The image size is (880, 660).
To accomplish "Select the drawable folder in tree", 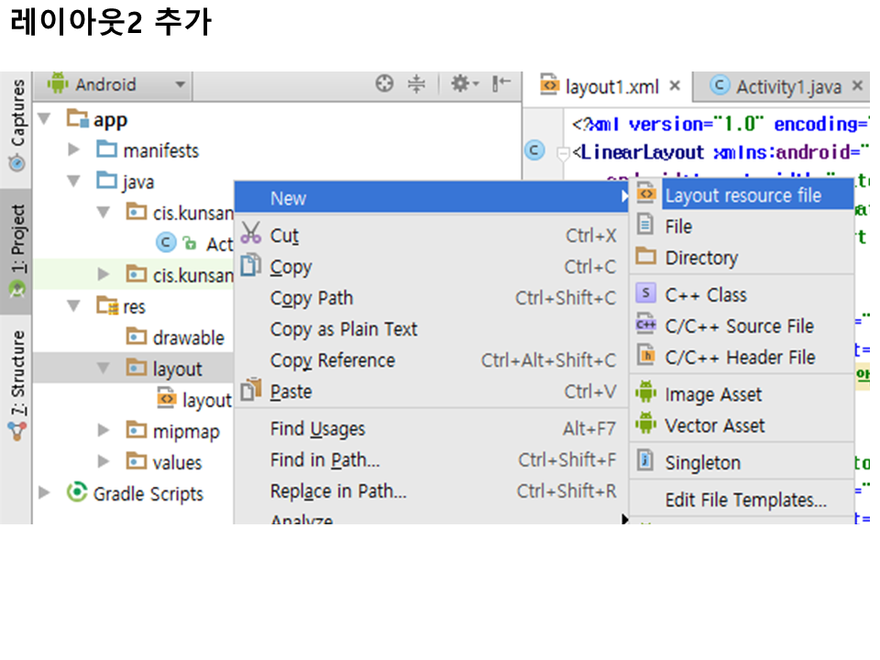I will coord(188,337).
